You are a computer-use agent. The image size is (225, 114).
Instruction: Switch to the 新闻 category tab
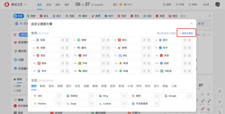[x=42, y=86]
